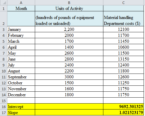Click units value 2400
This screenshot has width=145, height=116.
[x=69, y=65]
